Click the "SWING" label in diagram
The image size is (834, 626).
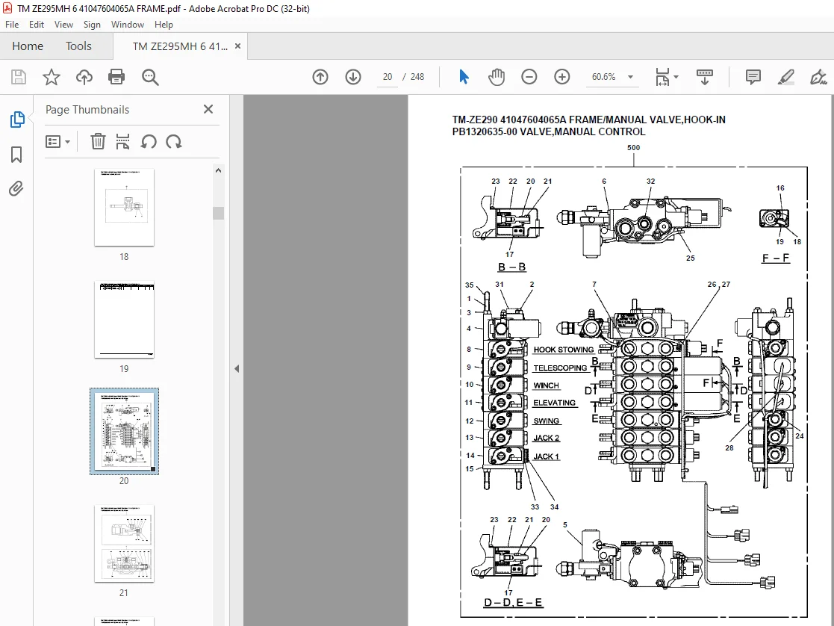click(547, 421)
